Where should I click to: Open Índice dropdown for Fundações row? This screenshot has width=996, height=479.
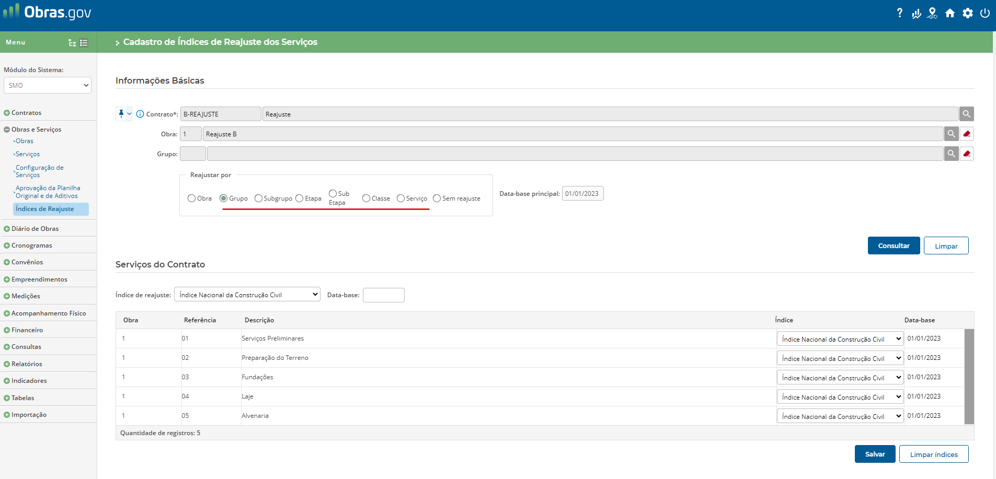tap(840, 378)
